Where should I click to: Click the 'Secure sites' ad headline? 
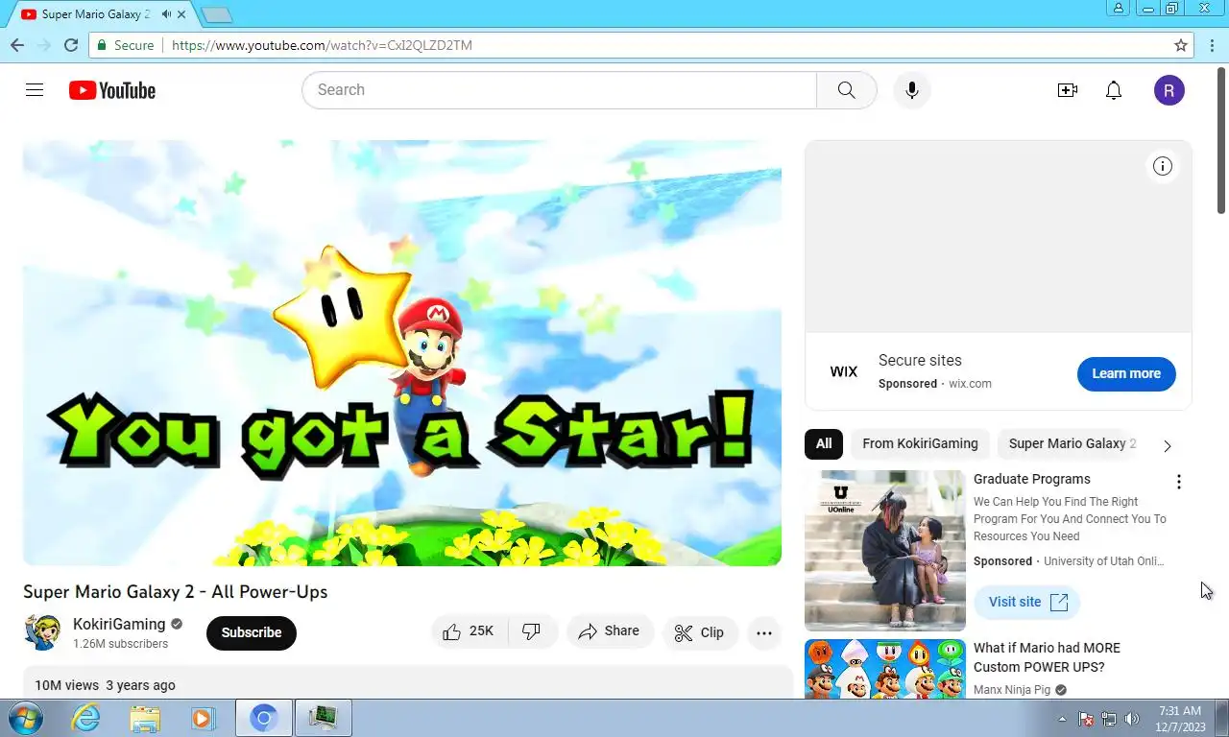[920, 361]
